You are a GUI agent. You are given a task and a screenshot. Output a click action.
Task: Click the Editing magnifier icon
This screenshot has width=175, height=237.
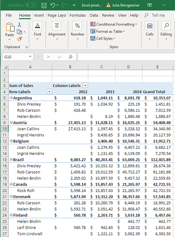click(166, 26)
